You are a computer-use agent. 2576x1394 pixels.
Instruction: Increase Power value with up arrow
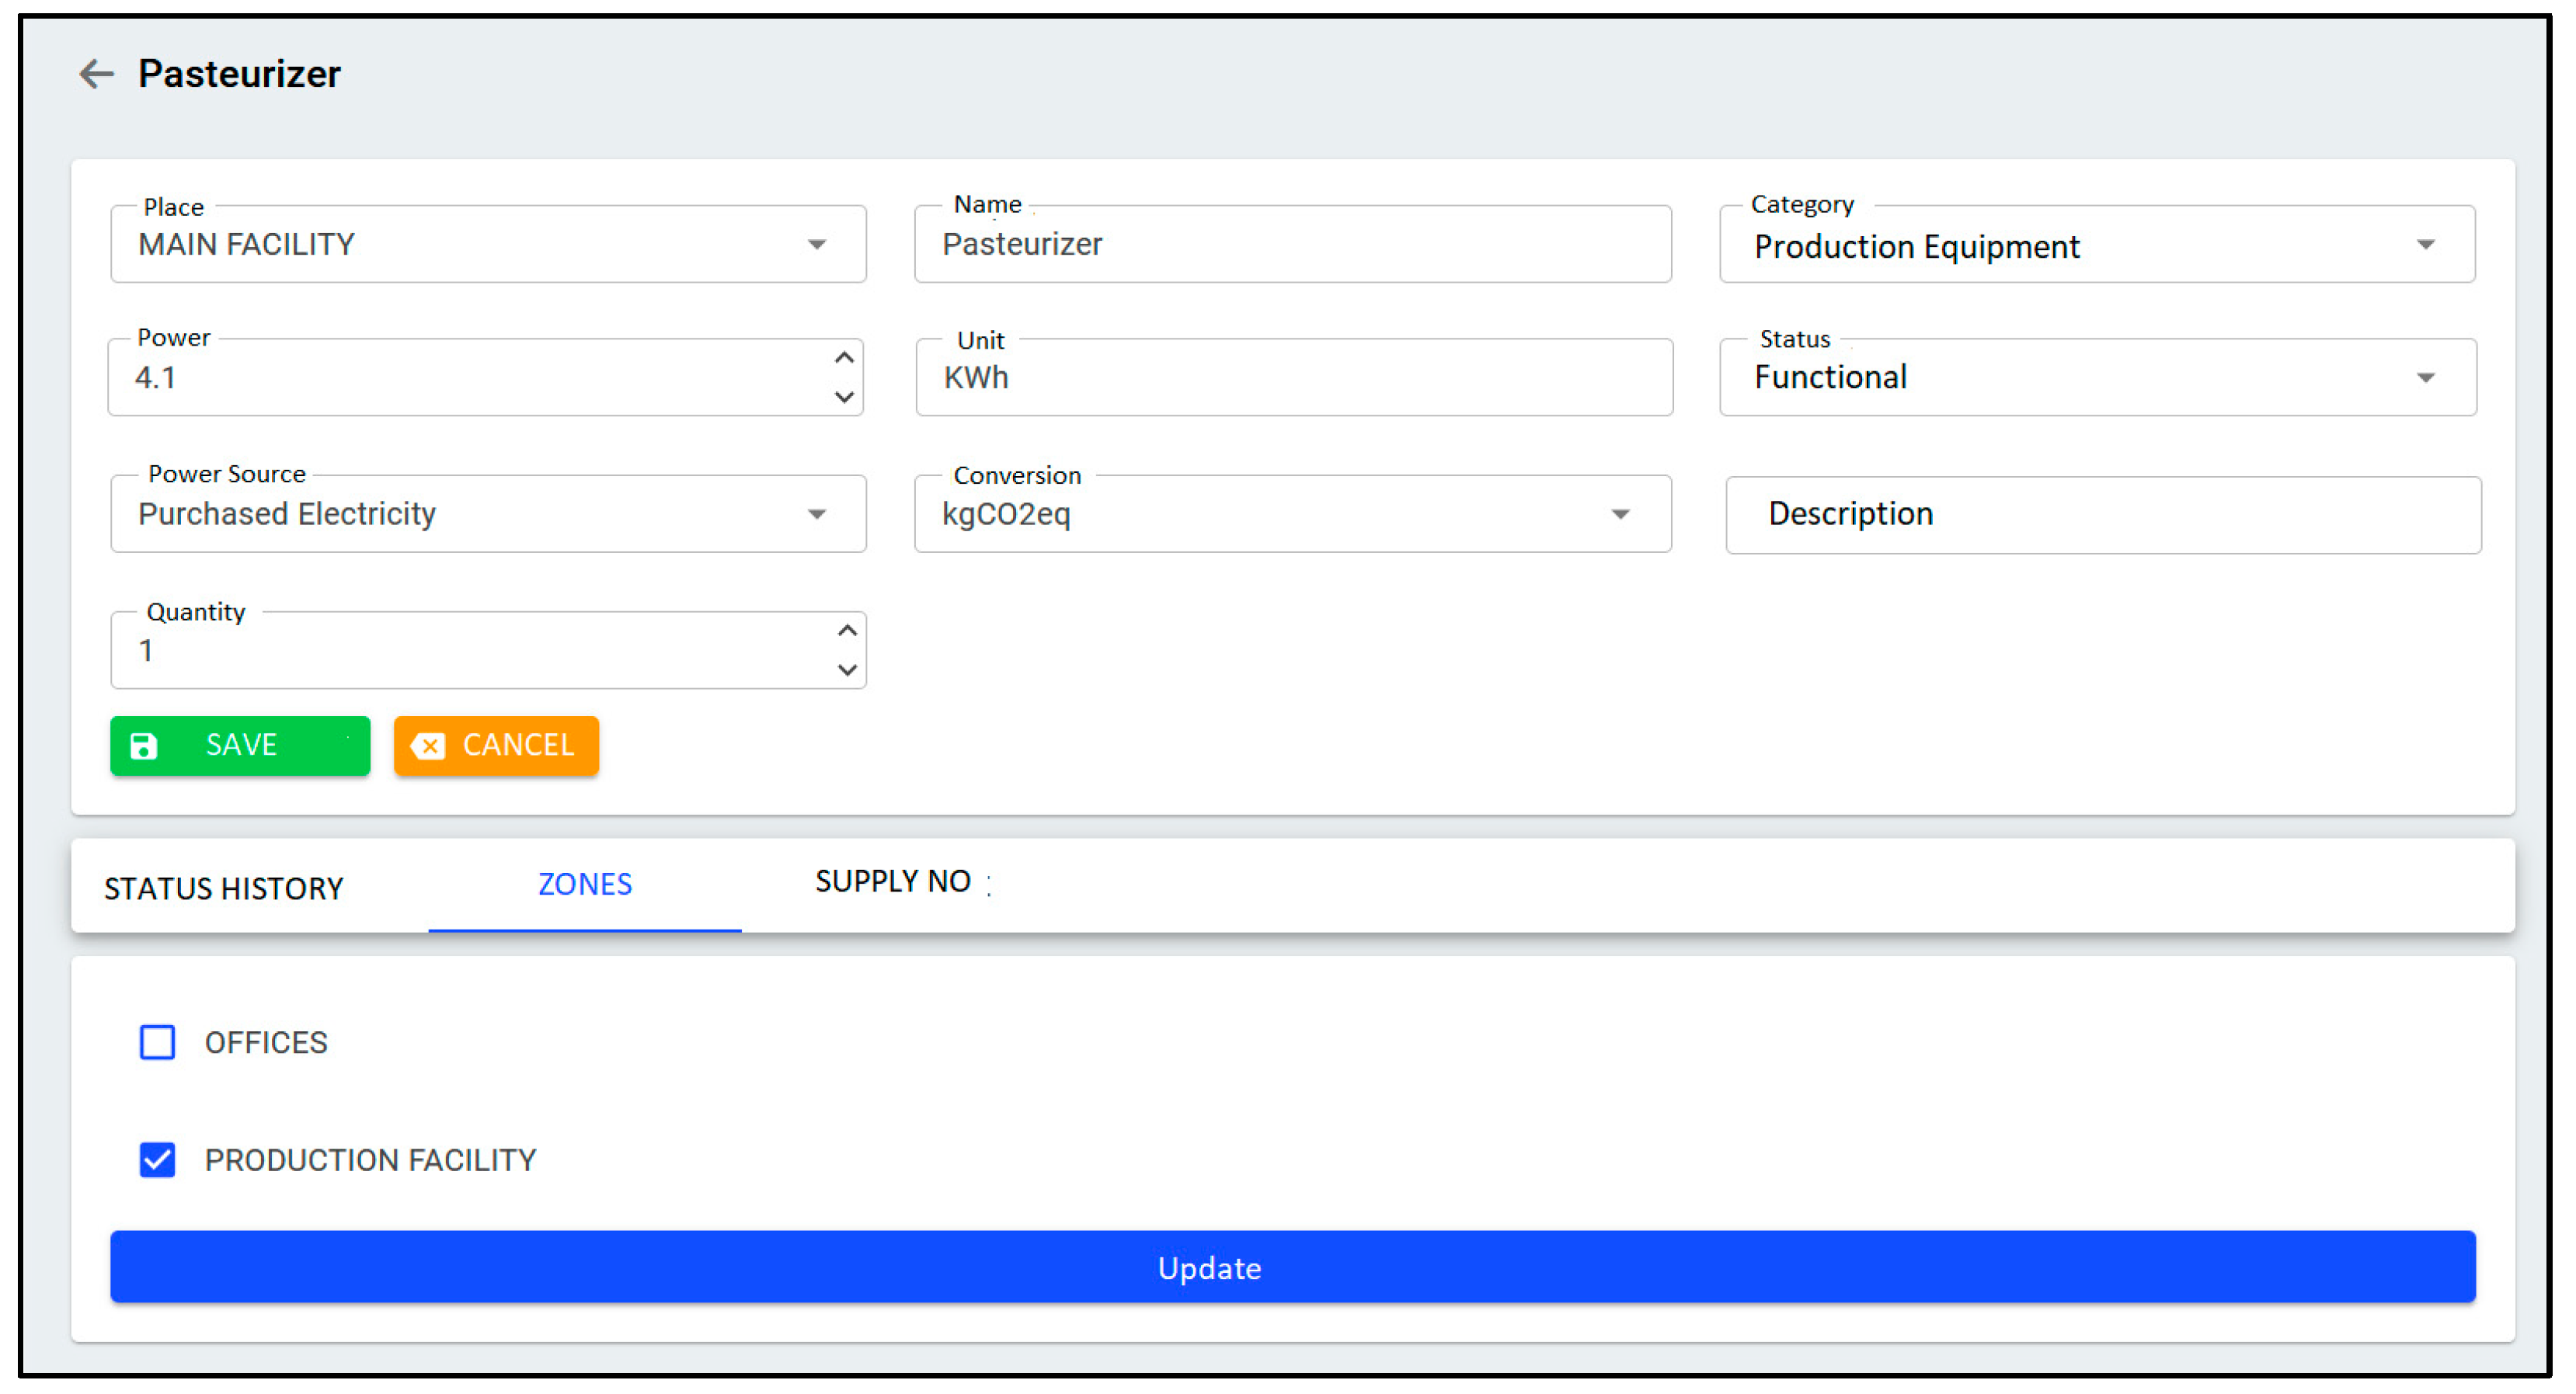point(844,357)
